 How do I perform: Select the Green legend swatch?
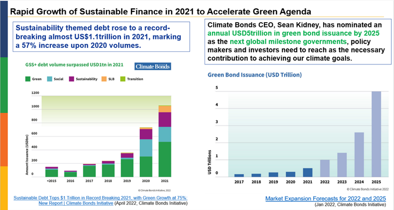click(28, 79)
